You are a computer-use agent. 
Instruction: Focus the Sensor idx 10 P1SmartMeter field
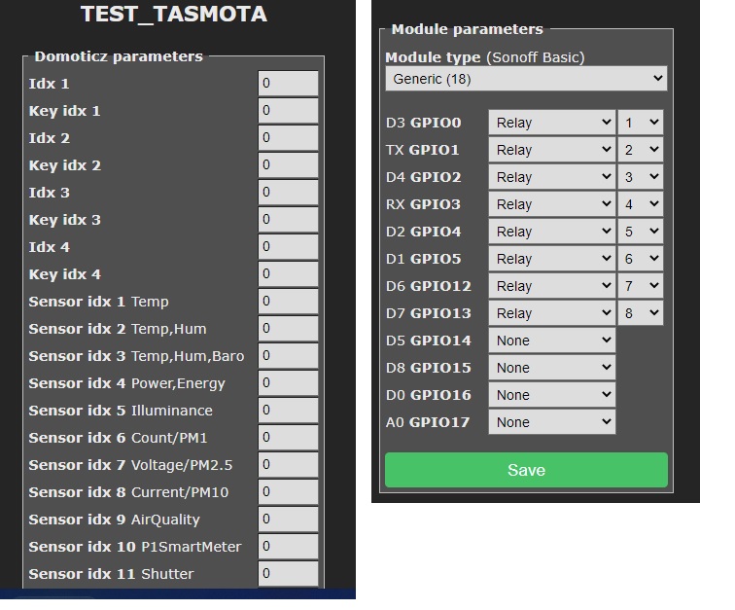288,546
